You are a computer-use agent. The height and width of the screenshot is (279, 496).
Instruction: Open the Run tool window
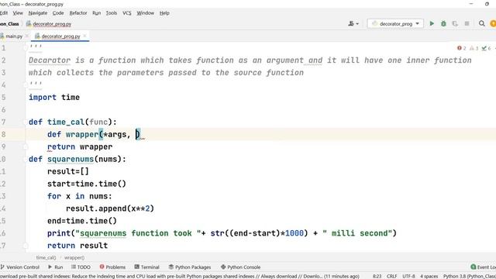tap(55, 267)
